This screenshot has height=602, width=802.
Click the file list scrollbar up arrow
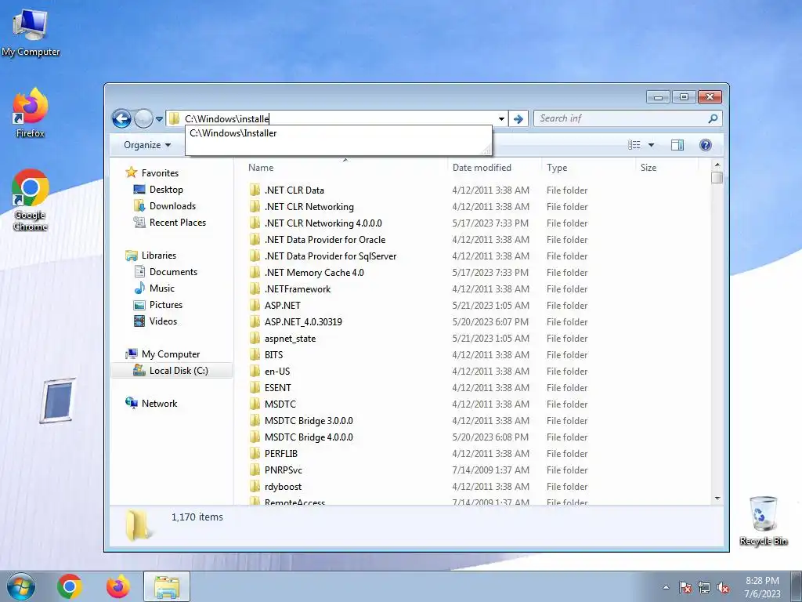point(717,165)
